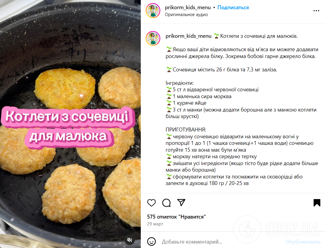The height and width of the screenshot is (248, 325).
Task: Toggle the bookmark save icon
Action: pyautogui.click(x=317, y=203)
